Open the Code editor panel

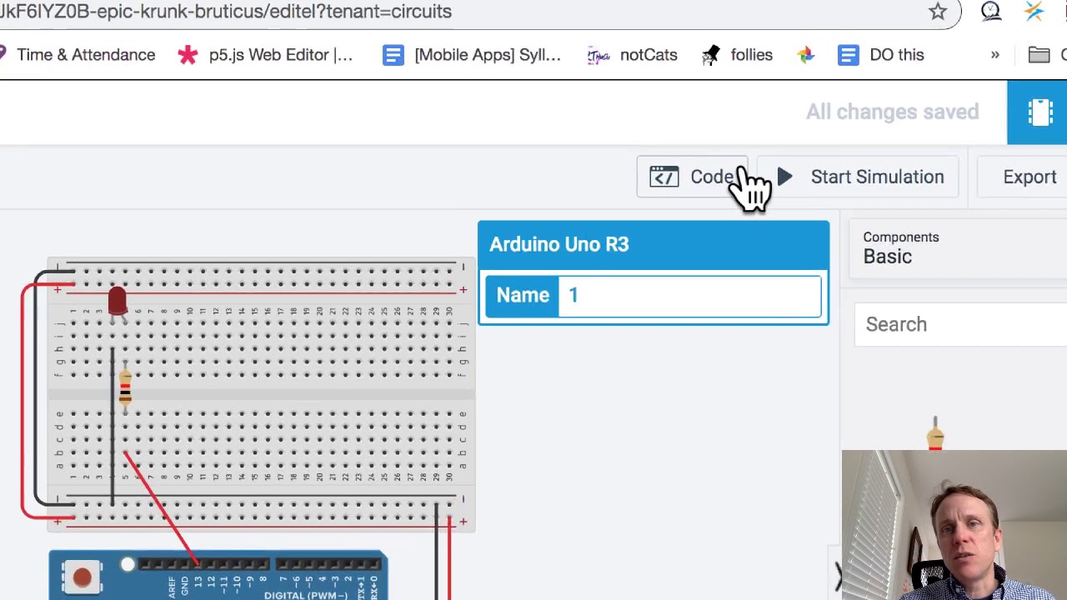coord(692,177)
